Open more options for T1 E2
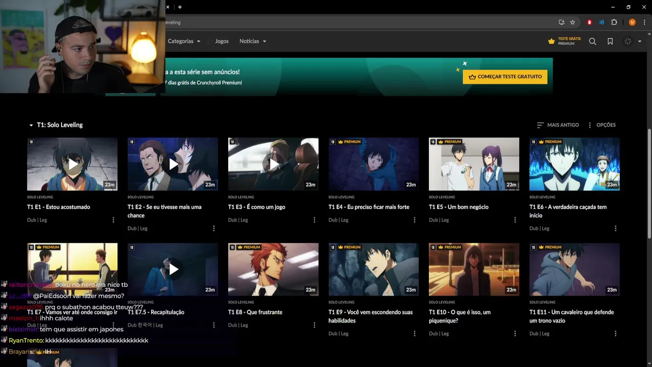The image size is (652, 367). coord(214,228)
